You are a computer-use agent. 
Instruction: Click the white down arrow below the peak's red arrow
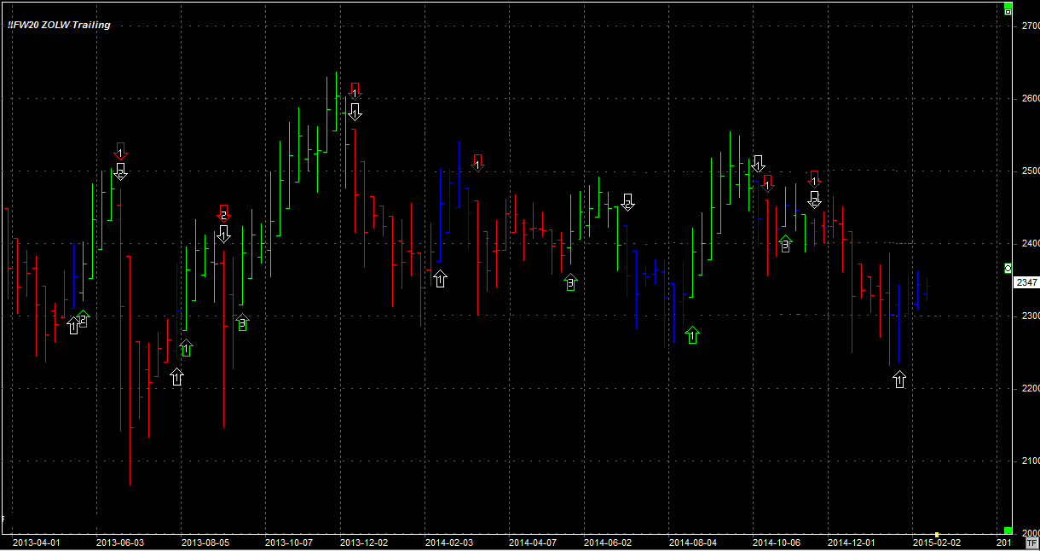(x=355, y=112)
